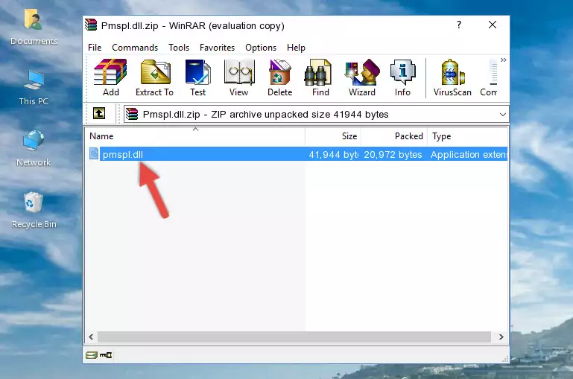Viewport: 573px width, 379px height.
Task: Sort by the Size column header
Action: (x=333, y=136)
